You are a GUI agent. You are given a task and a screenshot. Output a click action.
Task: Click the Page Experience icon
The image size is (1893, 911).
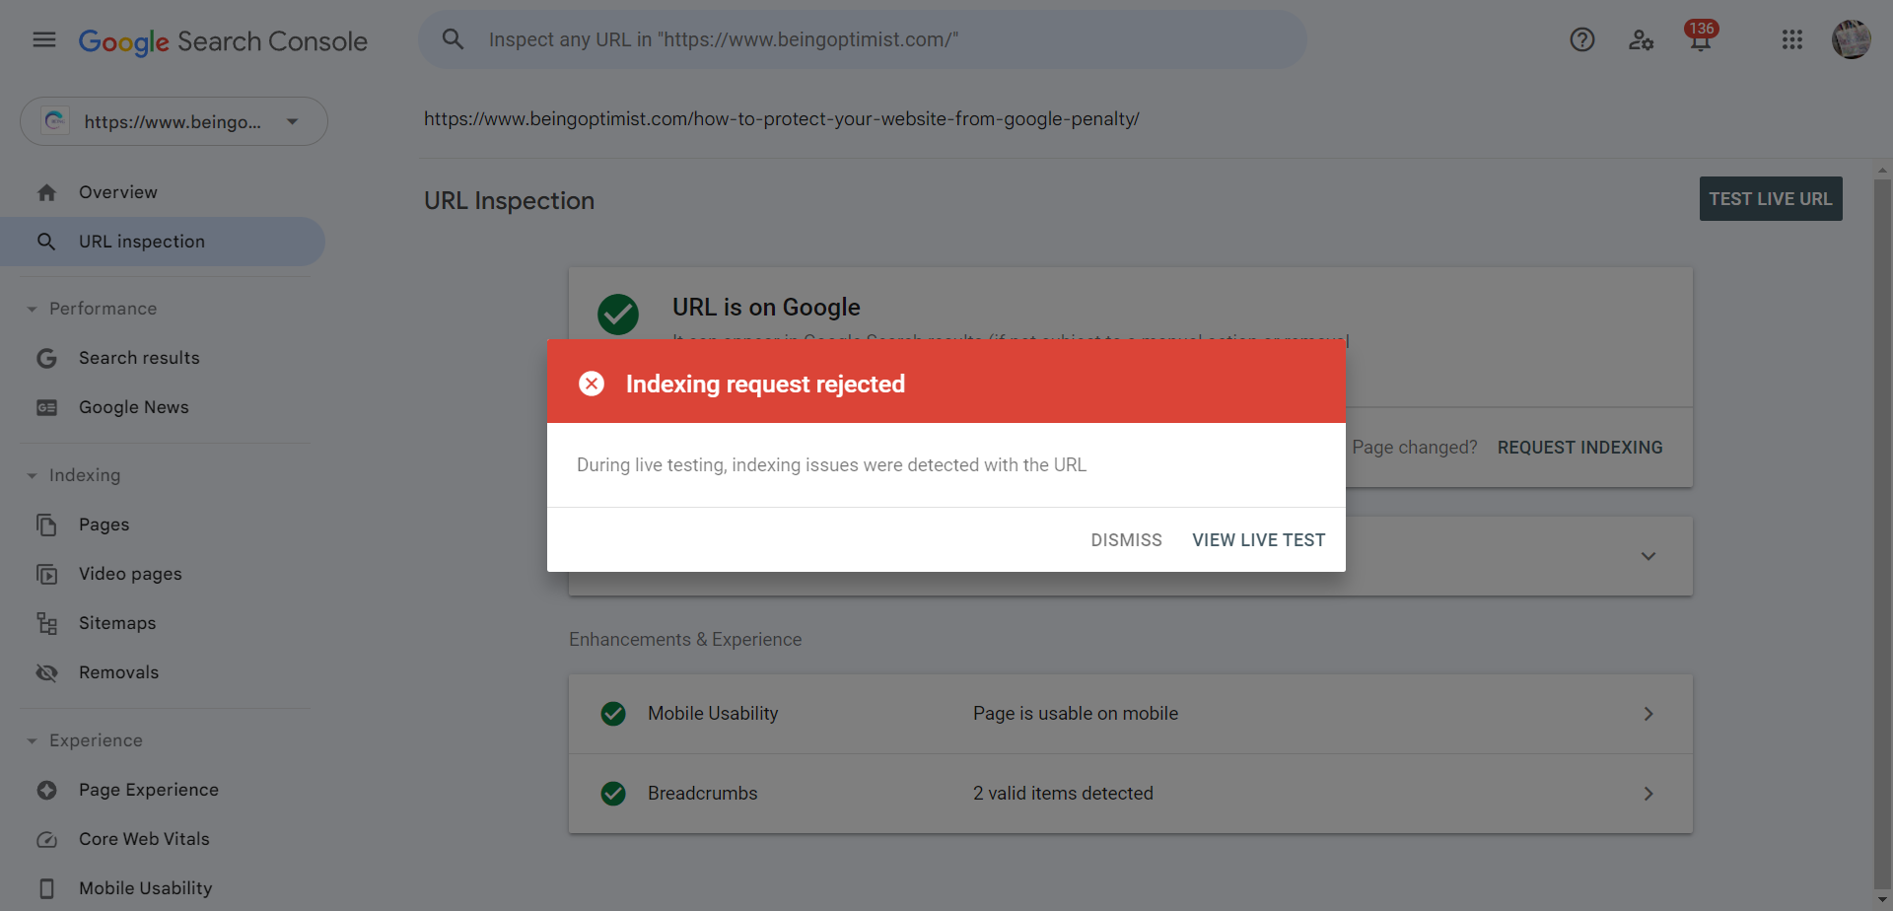click(x=46, y=790)
